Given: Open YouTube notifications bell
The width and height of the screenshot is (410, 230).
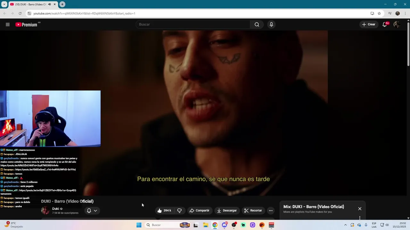Looking at the screenshot, I should (x=385, y=25).
